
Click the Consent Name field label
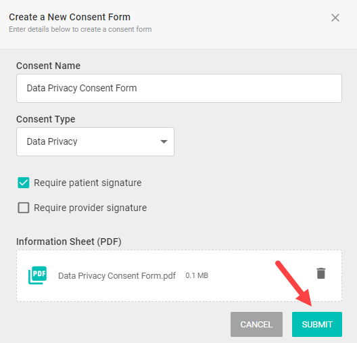tap(48, 66)
